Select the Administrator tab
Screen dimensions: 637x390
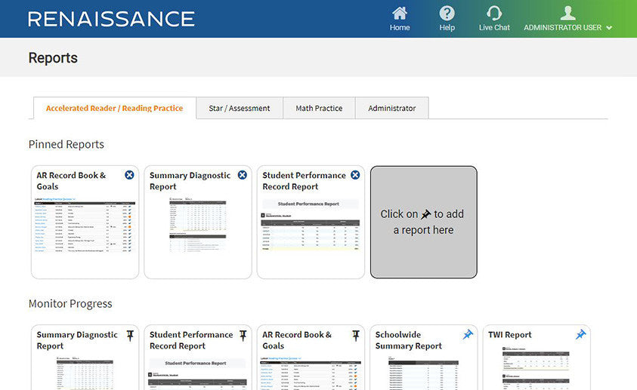tap(391, 108)
